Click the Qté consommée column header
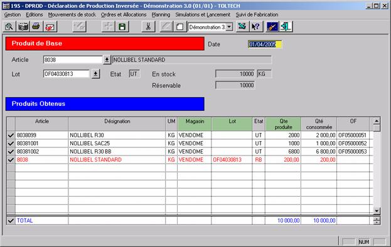Viewport: 391px width, 247px height. [319, 124]
